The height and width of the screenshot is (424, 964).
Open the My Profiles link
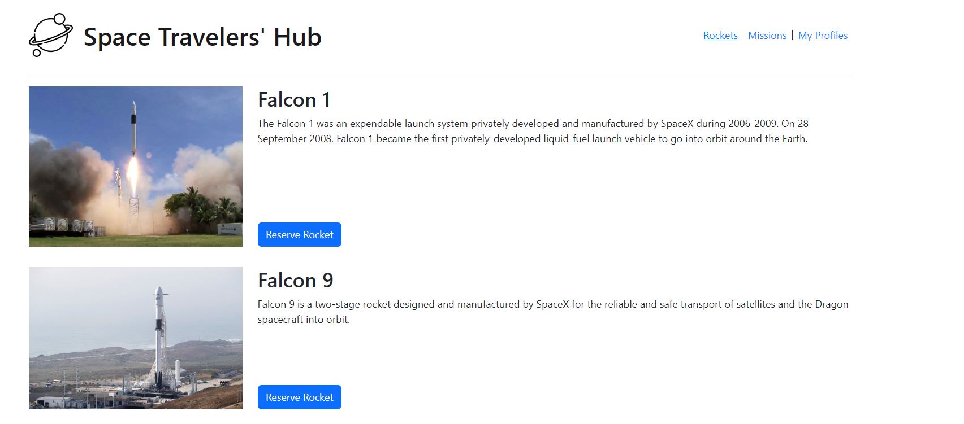[823, 36]
